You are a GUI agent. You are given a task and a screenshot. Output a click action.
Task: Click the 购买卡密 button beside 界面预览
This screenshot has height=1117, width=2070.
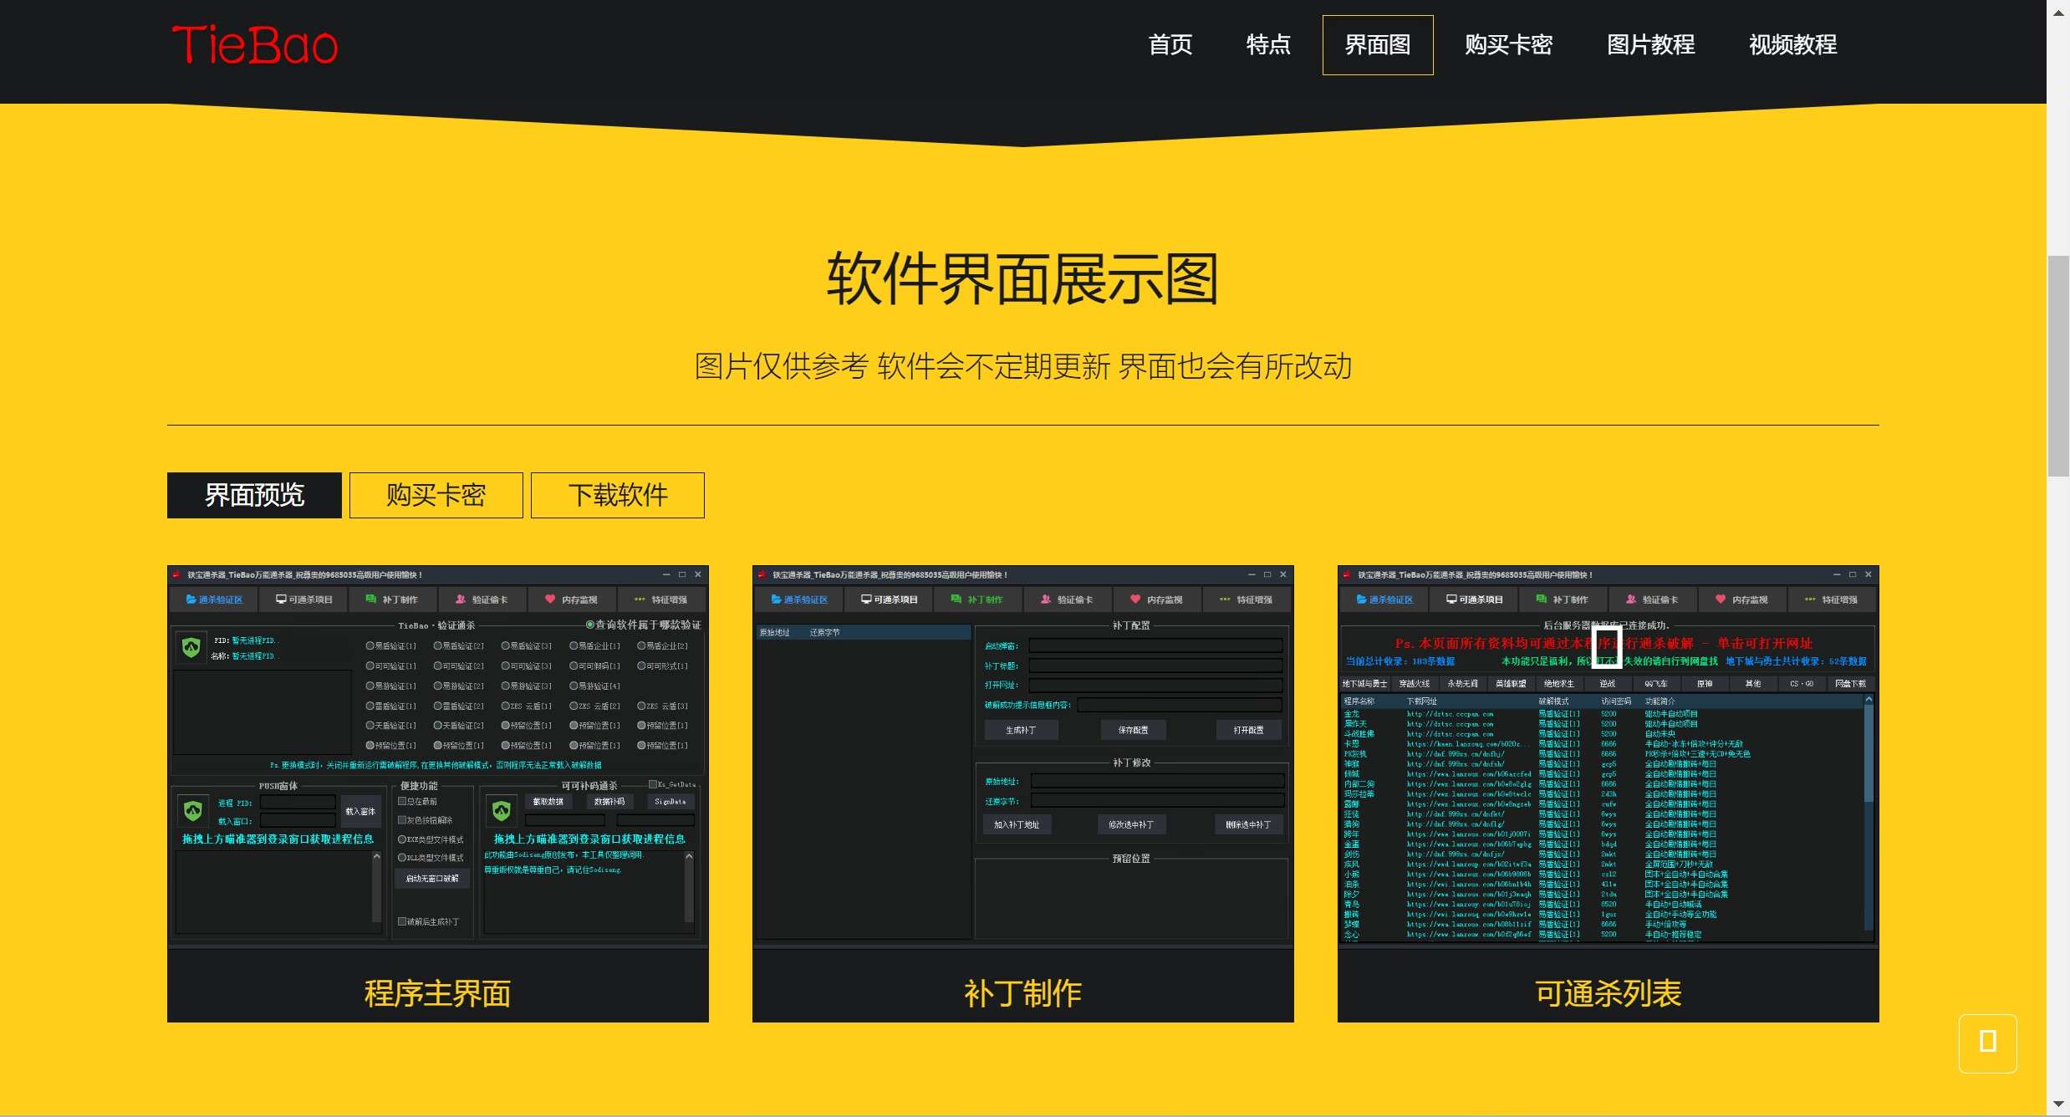point(436,495)
